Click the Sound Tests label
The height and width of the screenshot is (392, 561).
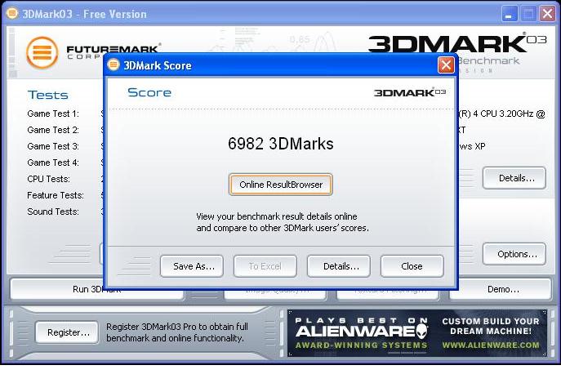(x=53, y=212)
